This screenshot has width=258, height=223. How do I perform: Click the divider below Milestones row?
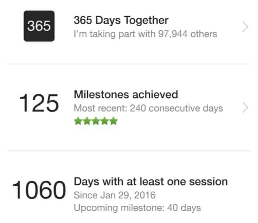point(129,151)
